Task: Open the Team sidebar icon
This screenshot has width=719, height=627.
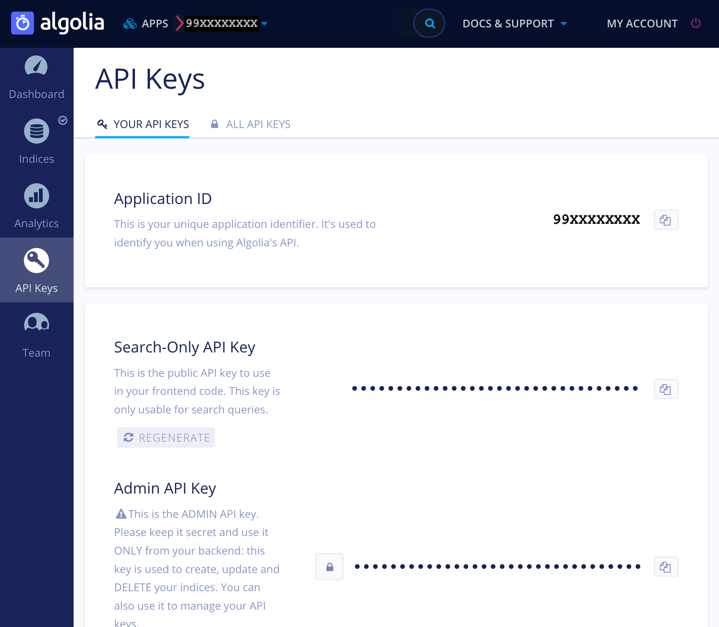Action: [36, 323]
